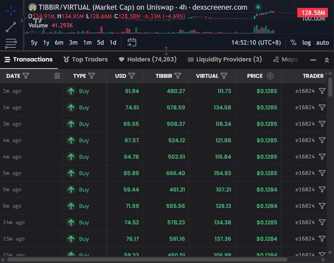Click the 154.93 VIRTUAL amount cell
The width and height of the screenshot is (334, 263).
coord(223,173)
